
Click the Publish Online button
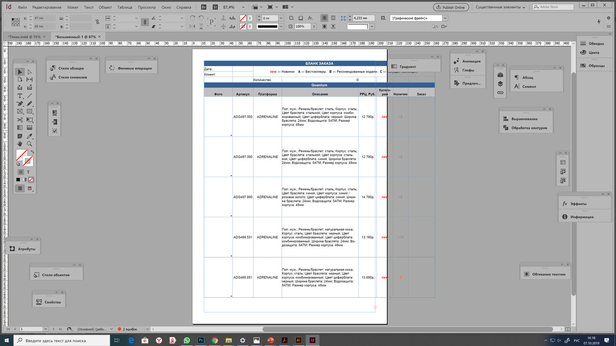coord(451,7)
